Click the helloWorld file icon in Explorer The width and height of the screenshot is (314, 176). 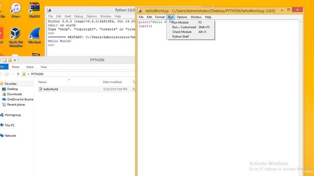pos(41,89)
